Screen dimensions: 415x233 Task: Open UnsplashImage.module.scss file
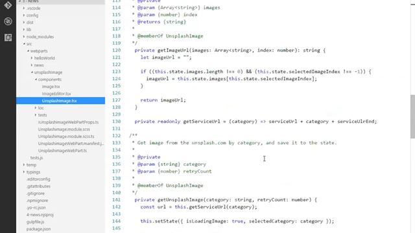64,129
